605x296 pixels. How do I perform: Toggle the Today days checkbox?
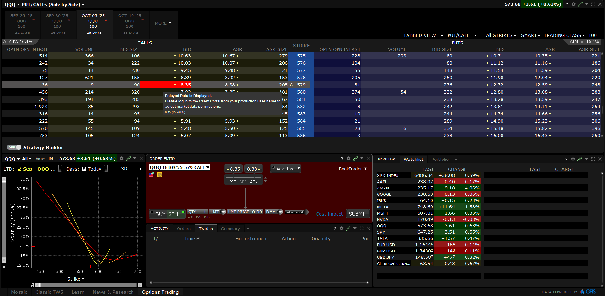pos(84,169)
